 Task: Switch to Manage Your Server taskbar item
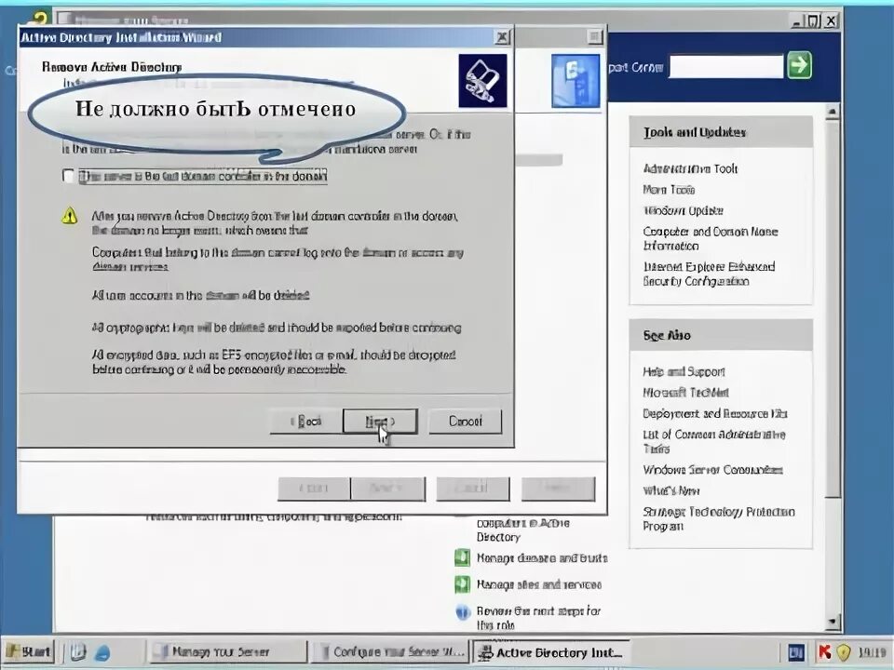(227, 651)
